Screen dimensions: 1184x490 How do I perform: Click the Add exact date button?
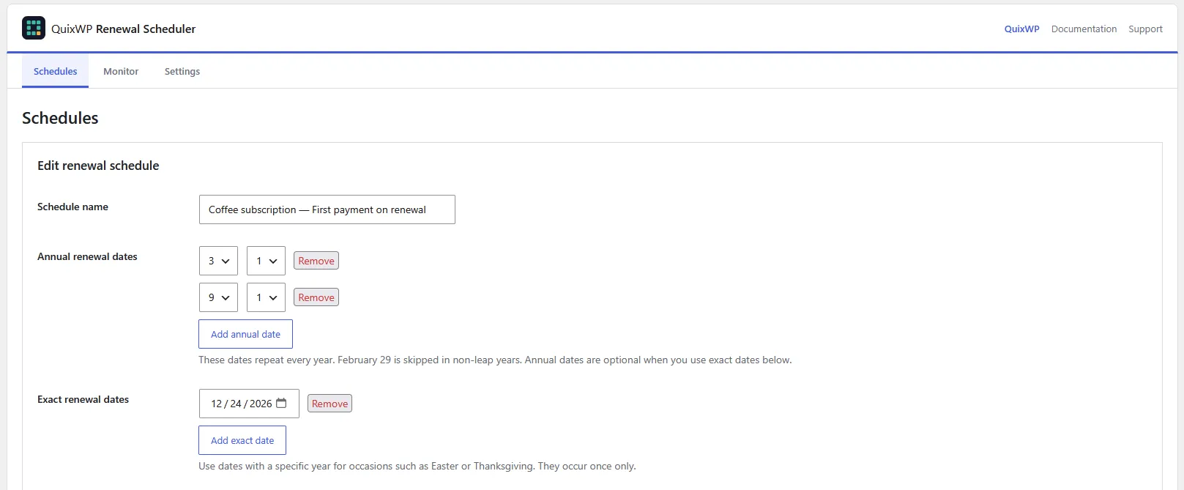[x=242, y=440]
